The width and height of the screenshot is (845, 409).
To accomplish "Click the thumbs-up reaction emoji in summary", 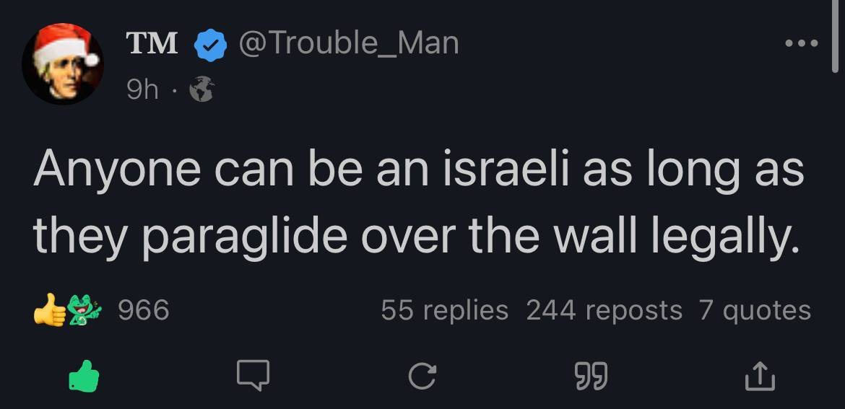I will pyautogui.click(x=48, y=311).
